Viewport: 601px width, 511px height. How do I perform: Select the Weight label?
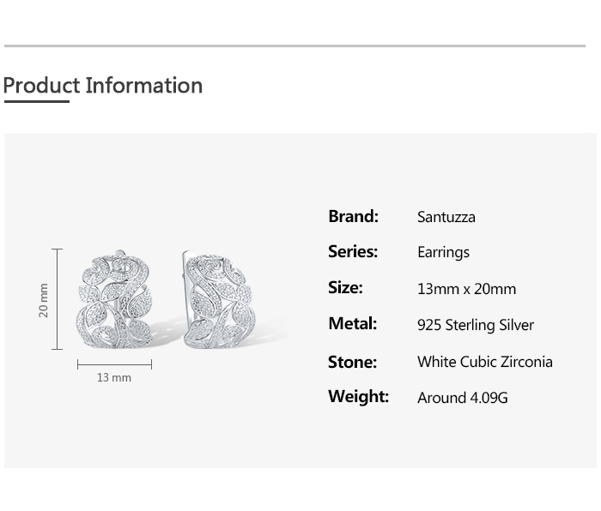click(358, 396)
